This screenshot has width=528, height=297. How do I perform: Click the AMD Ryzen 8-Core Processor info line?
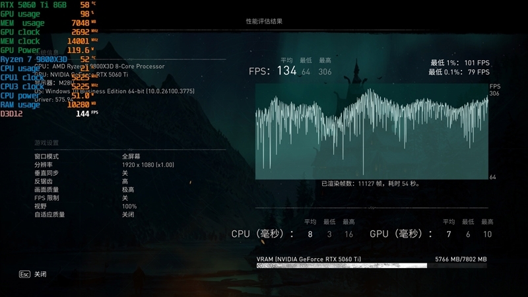(x=100, y=67)
